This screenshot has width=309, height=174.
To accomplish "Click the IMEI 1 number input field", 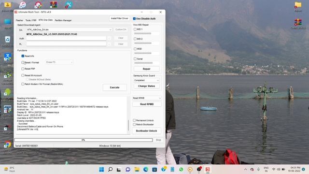I will click(x=146, y=33).
